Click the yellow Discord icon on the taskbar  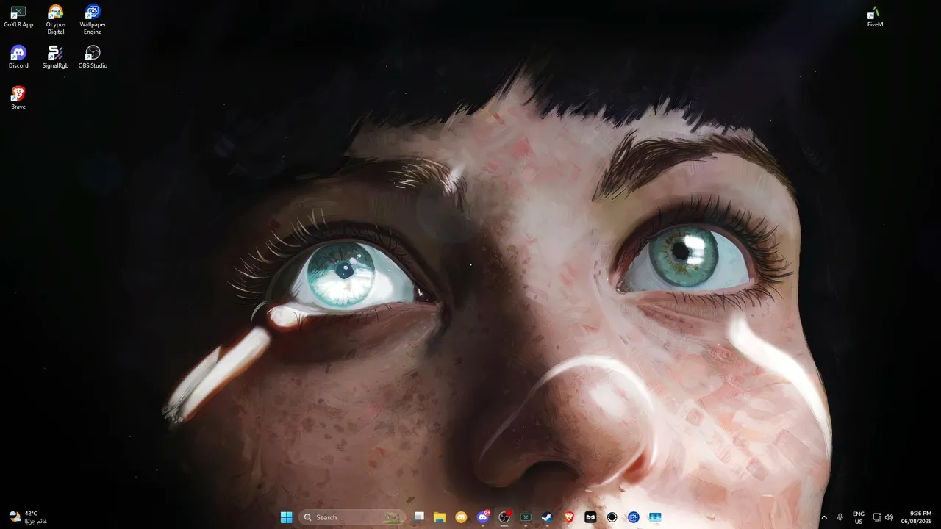461,517
